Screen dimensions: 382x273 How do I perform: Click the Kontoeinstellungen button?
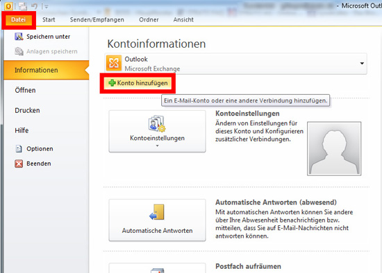[157, 131]
